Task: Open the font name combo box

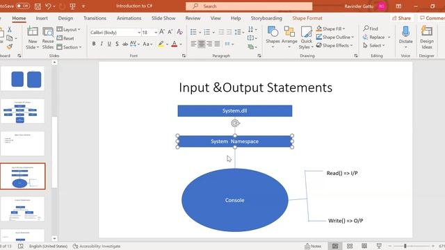Action: click(115, 33)
